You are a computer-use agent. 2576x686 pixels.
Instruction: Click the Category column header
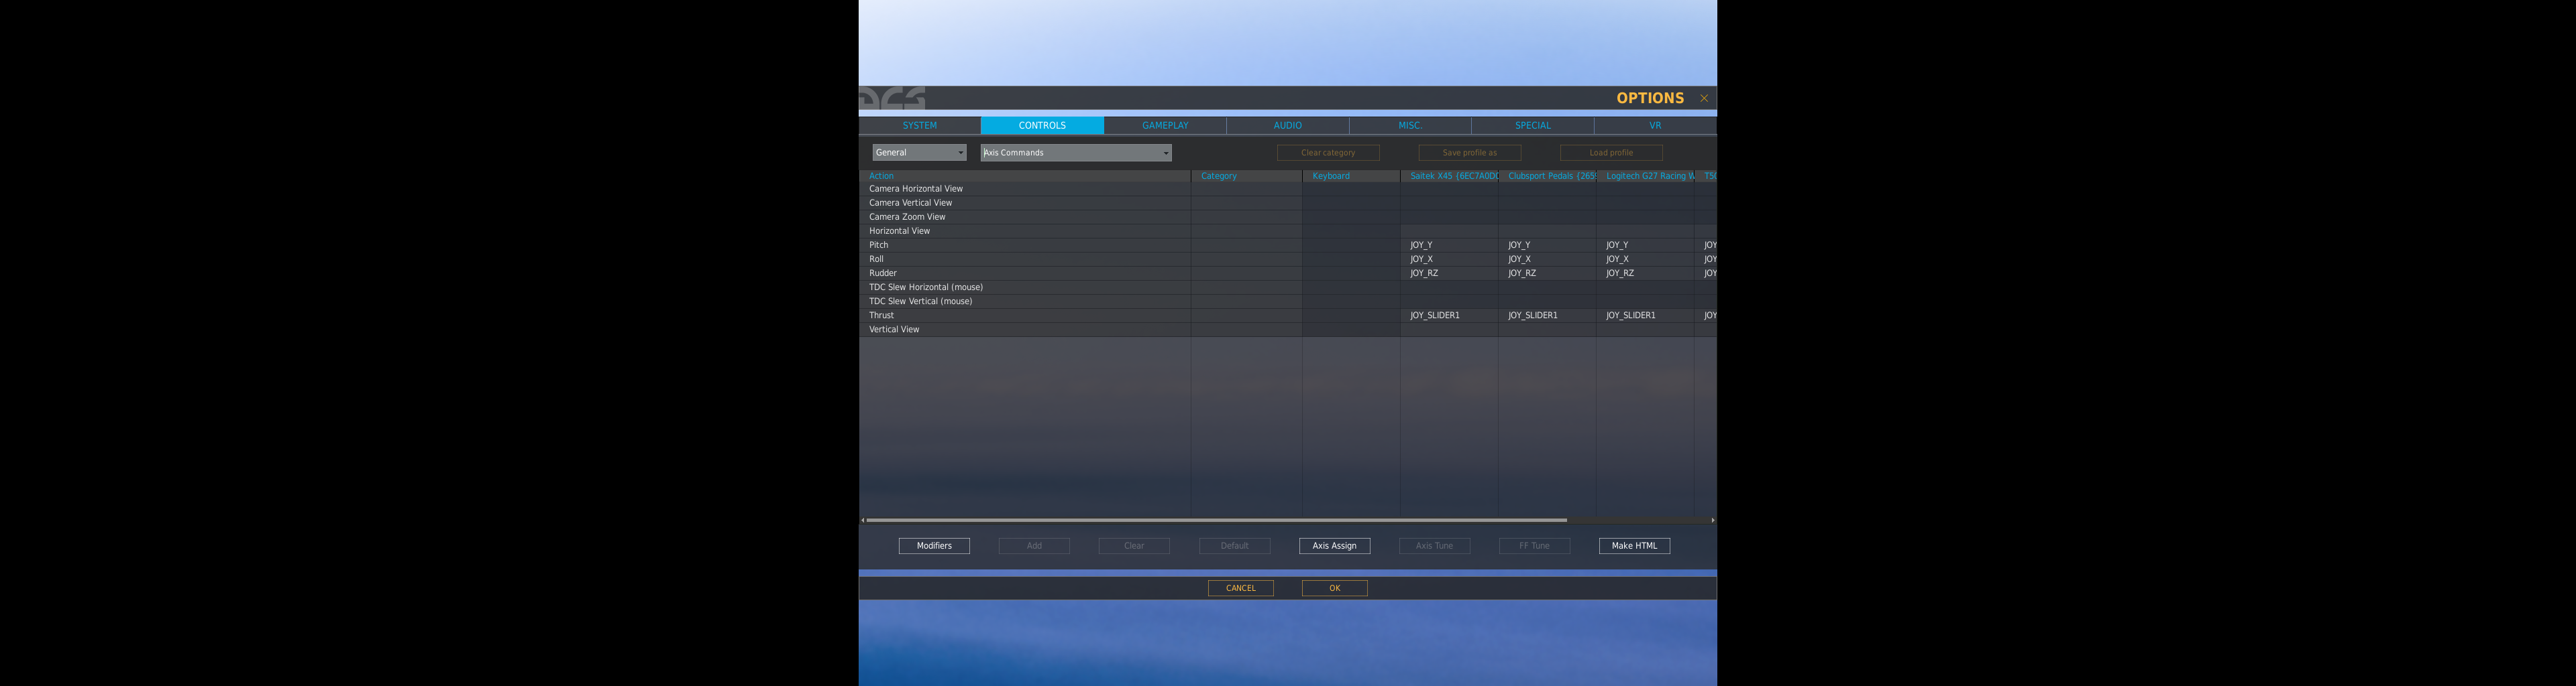point(1246,176)
